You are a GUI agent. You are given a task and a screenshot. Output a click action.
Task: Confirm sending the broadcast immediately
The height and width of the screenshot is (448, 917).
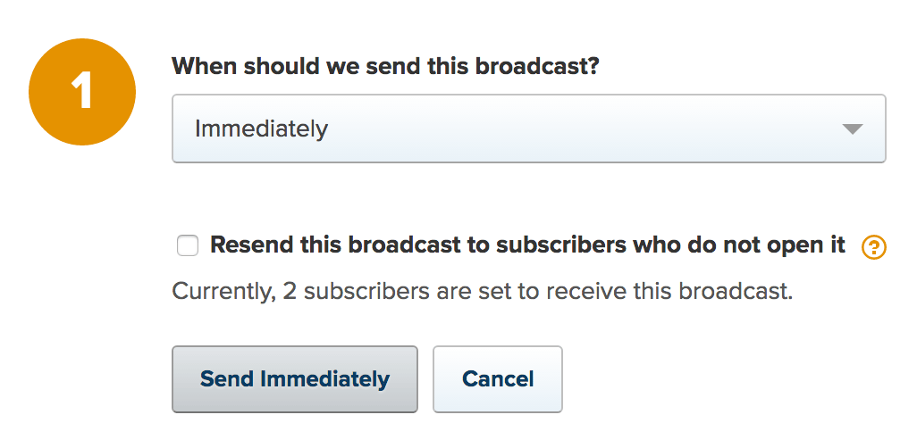tap(295, 379)
